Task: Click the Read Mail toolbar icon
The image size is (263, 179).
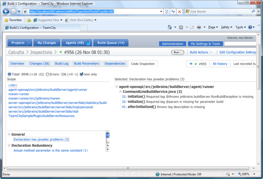Action: click(x=192, y=27)
